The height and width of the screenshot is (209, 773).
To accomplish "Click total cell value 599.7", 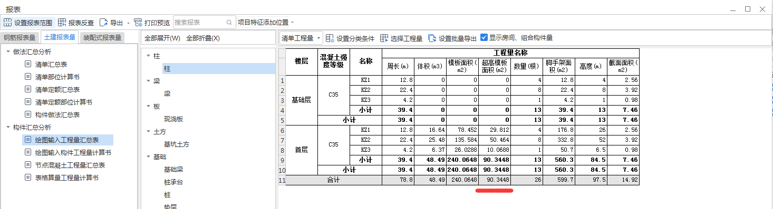I will 558,180.
